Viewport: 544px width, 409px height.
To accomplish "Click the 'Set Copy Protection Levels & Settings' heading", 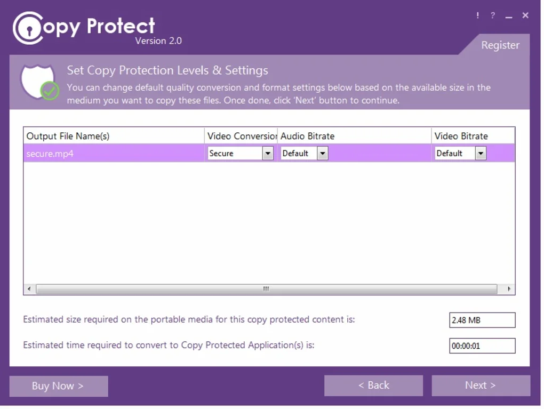I will [167, 70].
